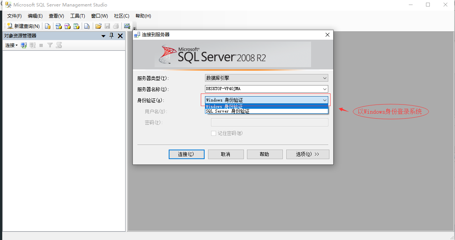455x240 pixels.
Task: Collapse the 身份验证 combo box arrow
Action: pos(325,100)
